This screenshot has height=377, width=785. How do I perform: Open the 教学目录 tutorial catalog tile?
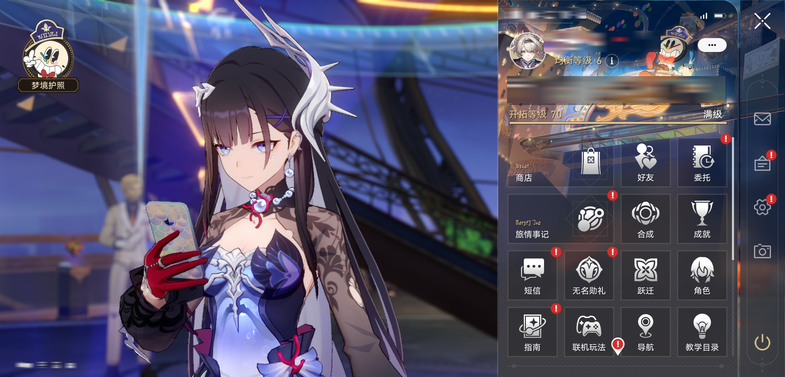point(702,332)
